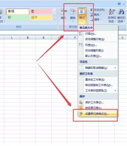127x146 pixels.
Task: Apply the Good (好) cell style
Action: coord(18,17)
